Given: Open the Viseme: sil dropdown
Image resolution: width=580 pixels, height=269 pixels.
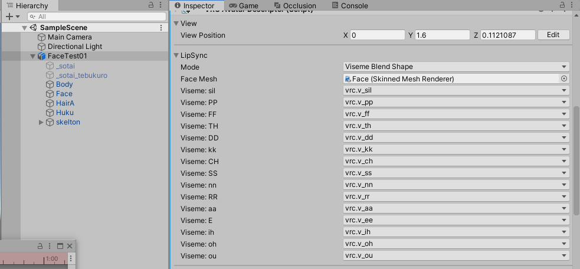Looking at the screenshot, I should pyautogui.click(x=456, y=90).
